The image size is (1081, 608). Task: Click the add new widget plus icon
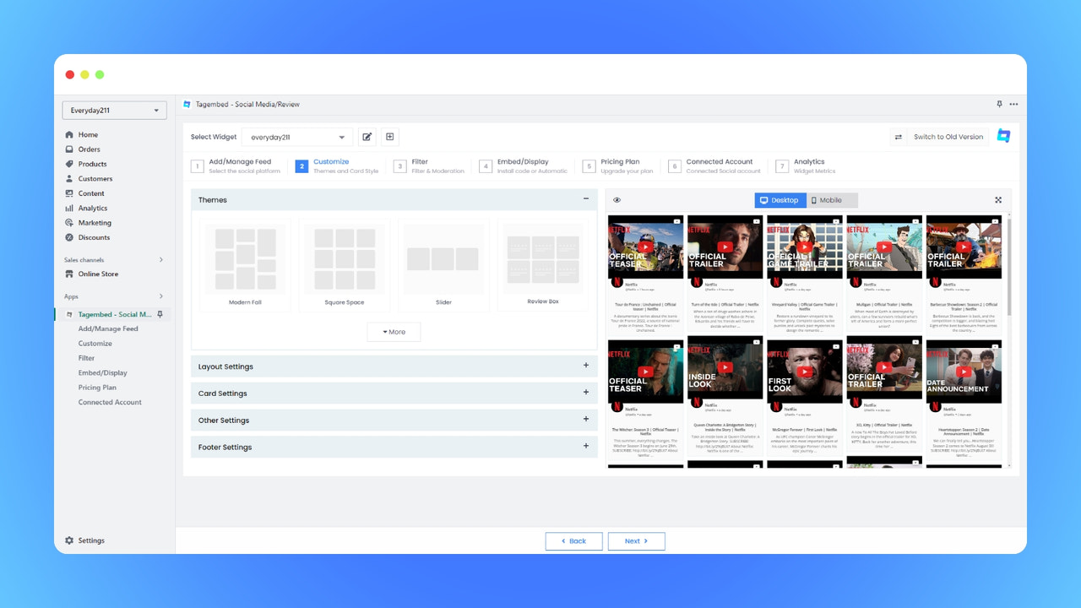click(389, 137)
